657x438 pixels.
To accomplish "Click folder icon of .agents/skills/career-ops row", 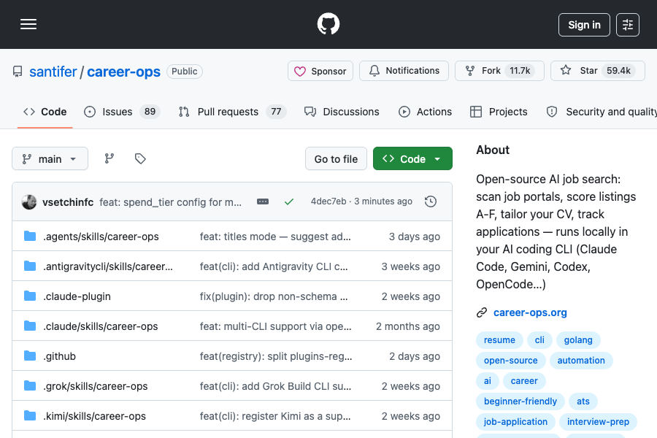I will [30, 236].
